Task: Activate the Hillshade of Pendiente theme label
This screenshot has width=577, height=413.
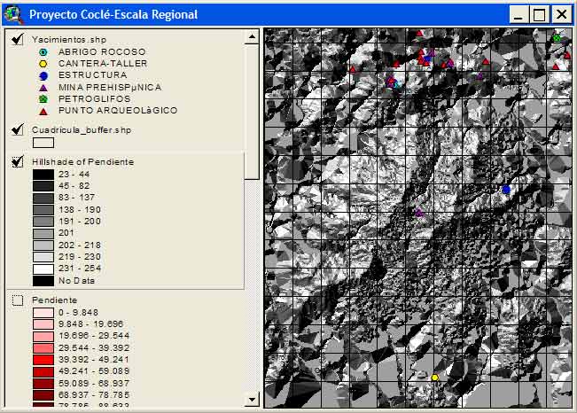Action: click(82, 162)
